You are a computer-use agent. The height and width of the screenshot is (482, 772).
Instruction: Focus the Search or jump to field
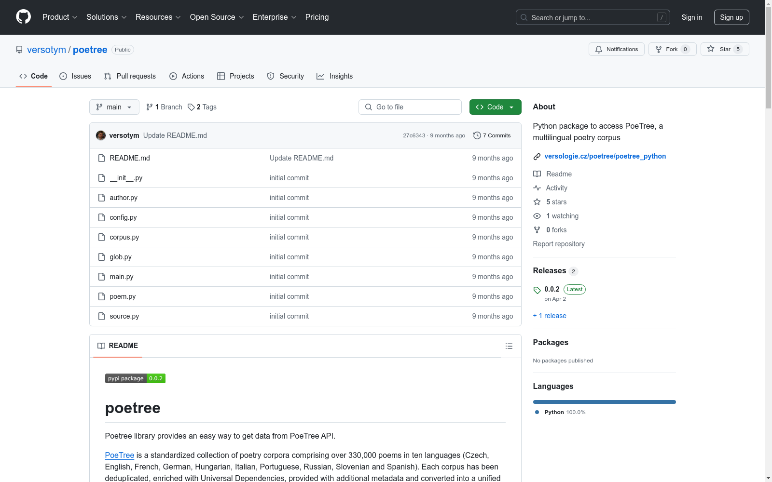(593, 17)
